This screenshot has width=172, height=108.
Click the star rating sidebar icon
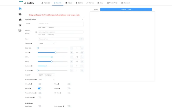[20, 25]
